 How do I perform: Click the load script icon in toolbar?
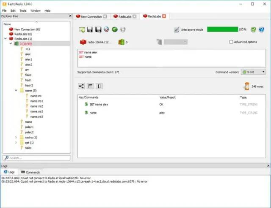(x=82, y=30)
